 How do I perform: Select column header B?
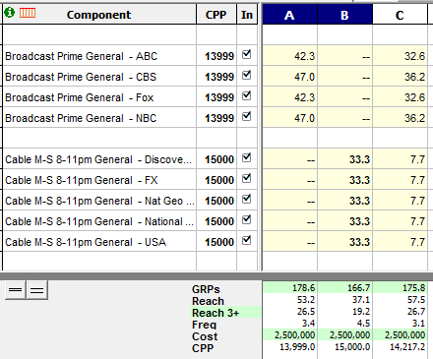pos(344,15)
